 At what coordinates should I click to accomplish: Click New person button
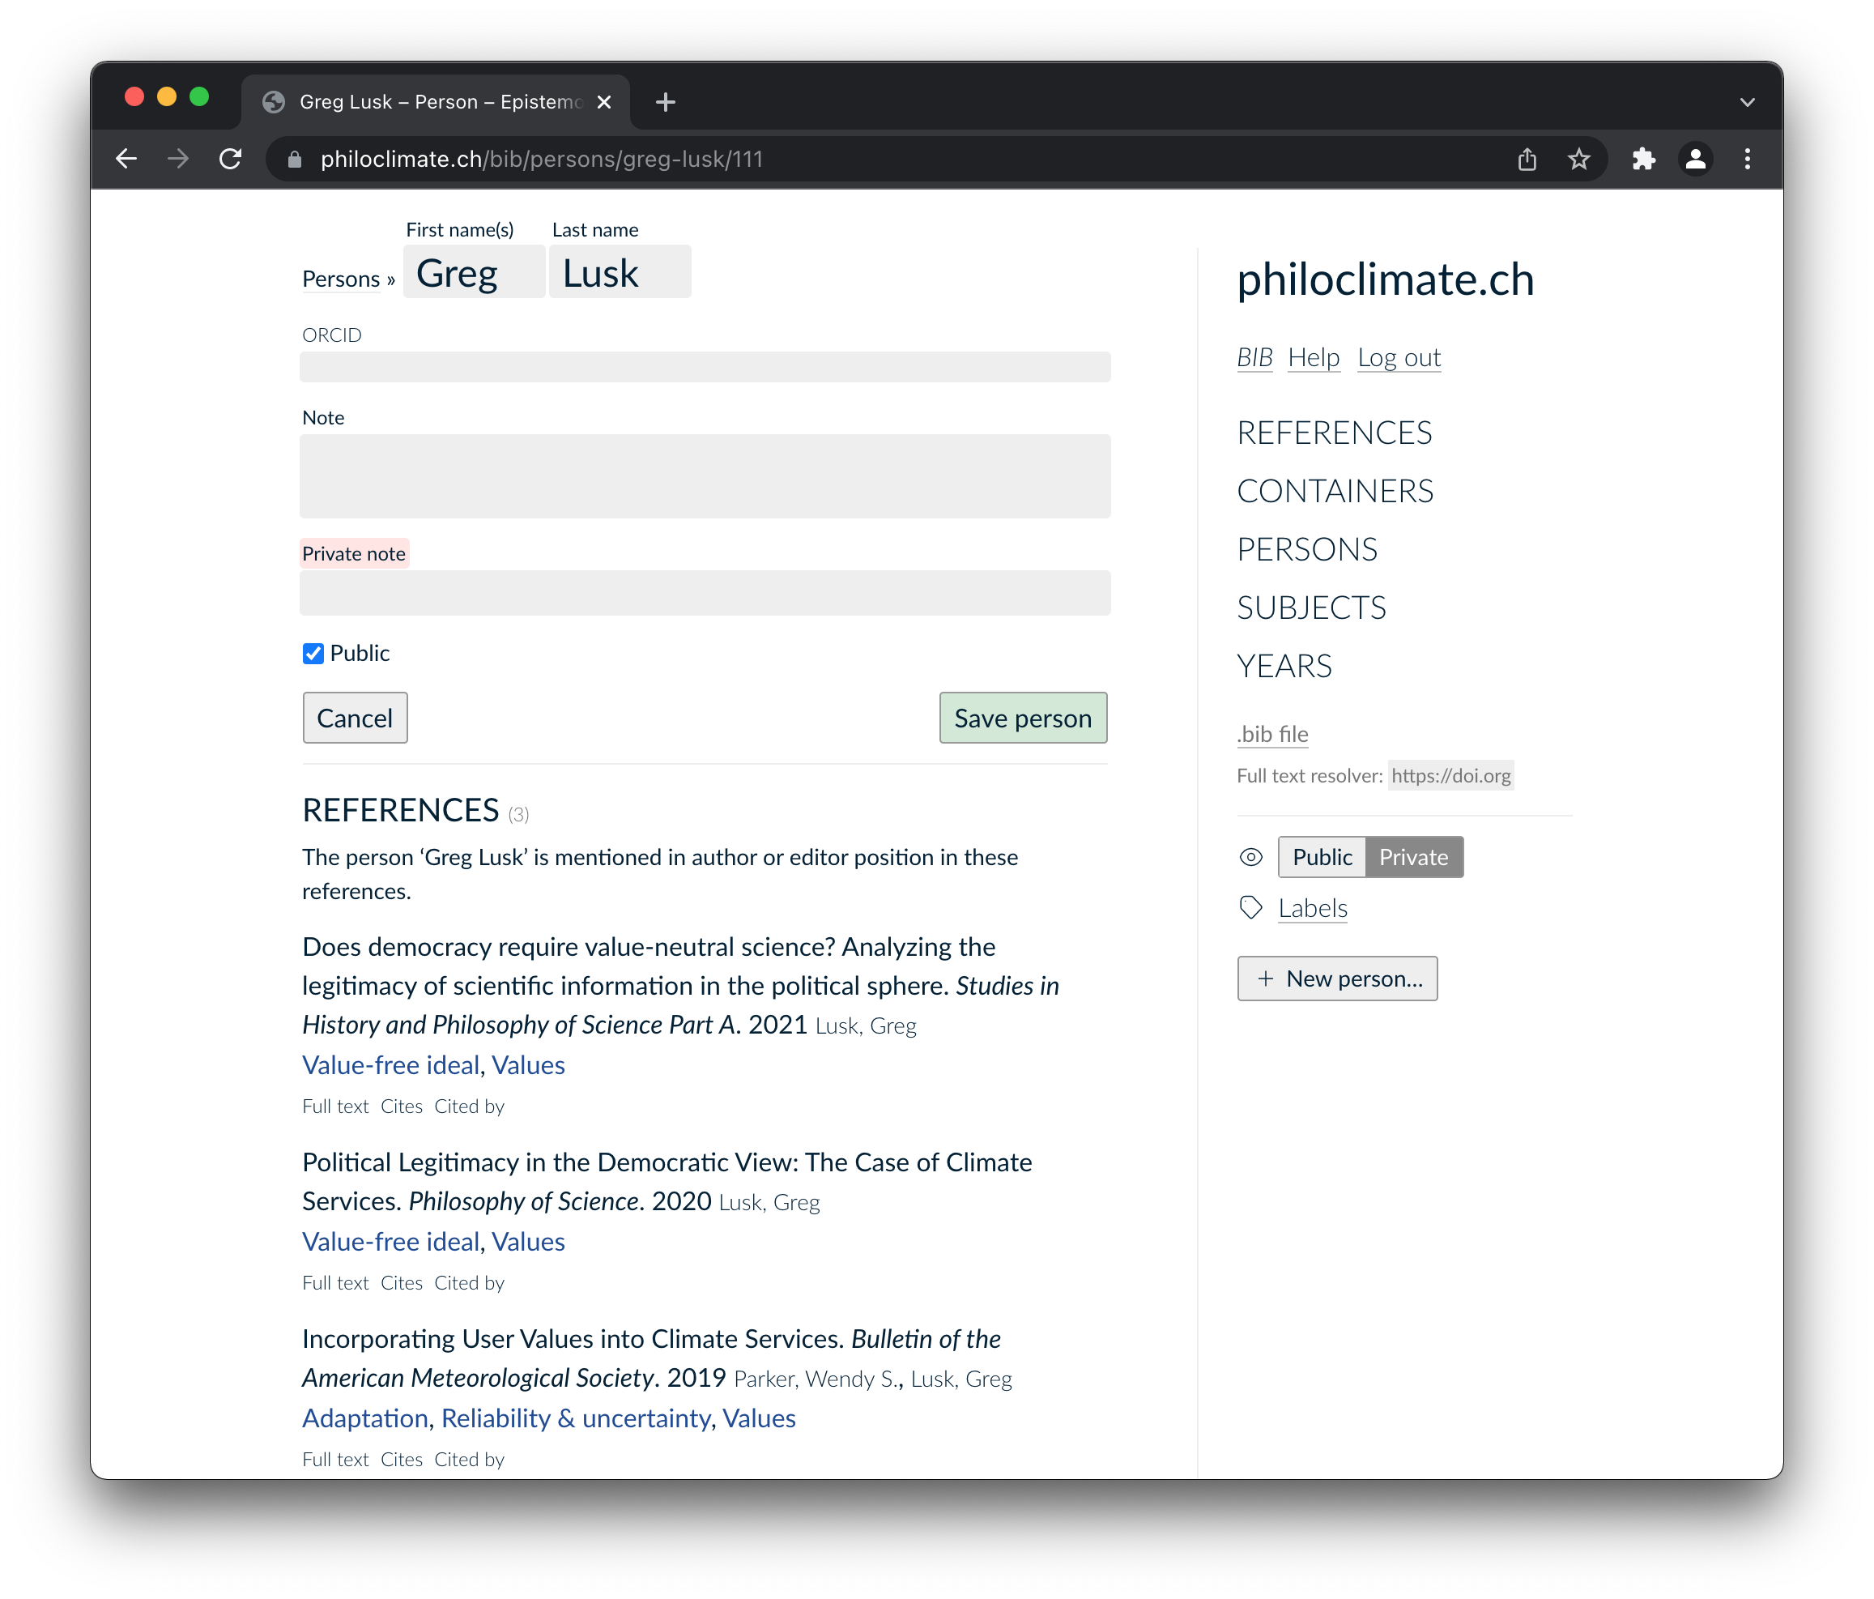(1337, 979)
